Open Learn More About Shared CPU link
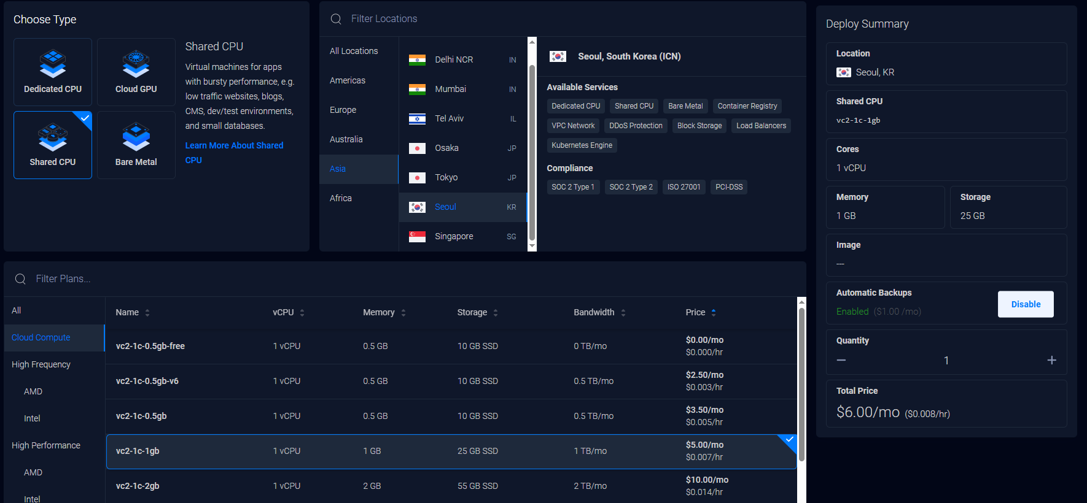 coord(234,153)
